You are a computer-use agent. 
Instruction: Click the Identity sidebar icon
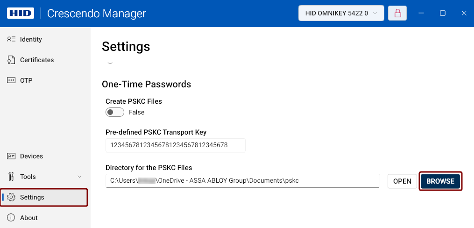pos(11,39)
